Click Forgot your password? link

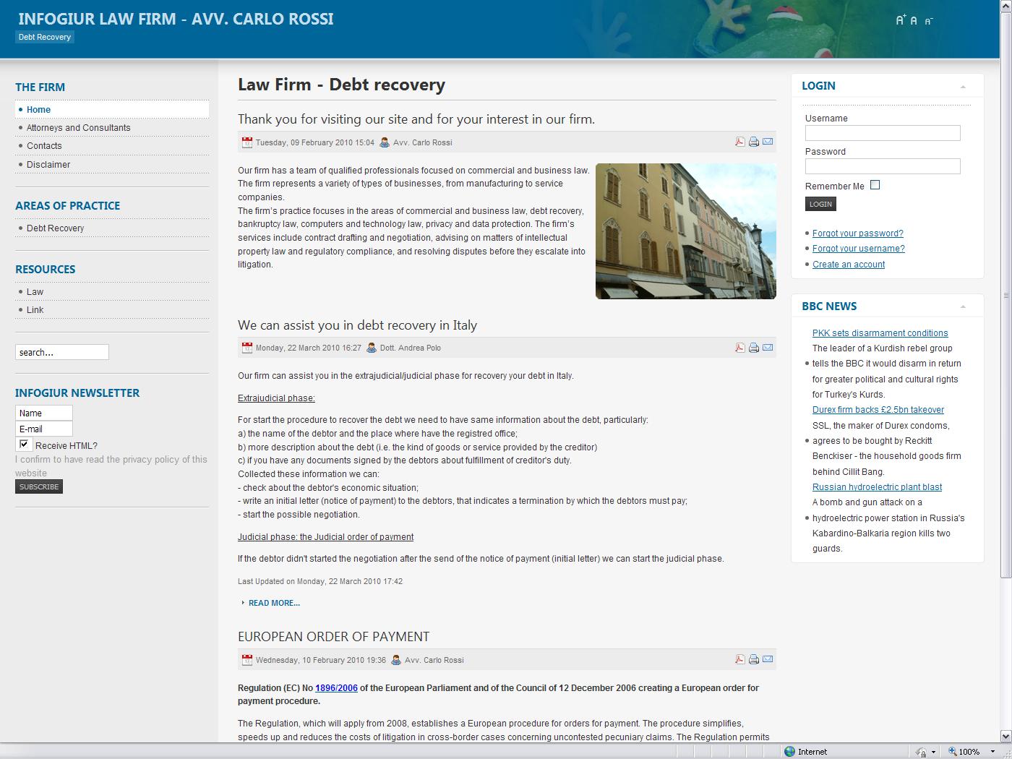point(857,233)
